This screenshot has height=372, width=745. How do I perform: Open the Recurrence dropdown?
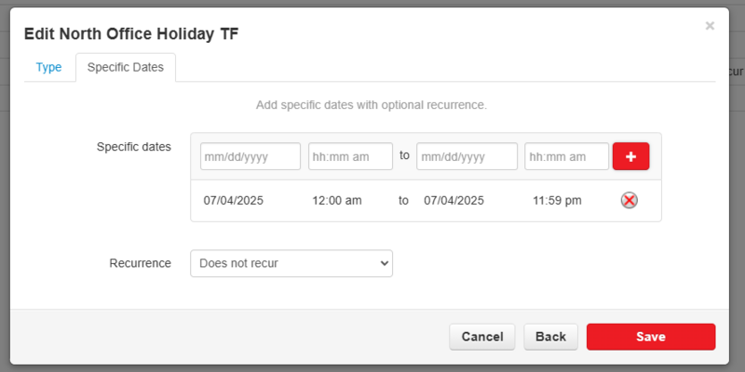pos(291,263)
